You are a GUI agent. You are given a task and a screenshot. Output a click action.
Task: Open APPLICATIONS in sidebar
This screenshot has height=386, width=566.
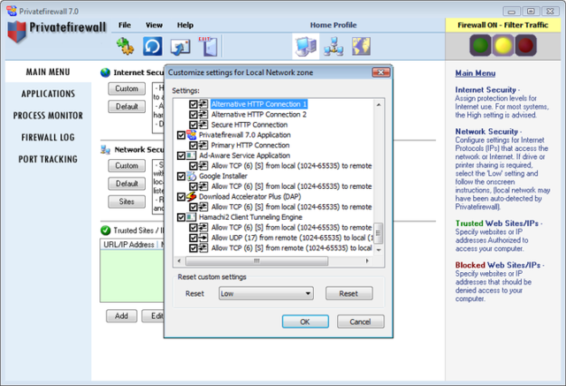48,94
